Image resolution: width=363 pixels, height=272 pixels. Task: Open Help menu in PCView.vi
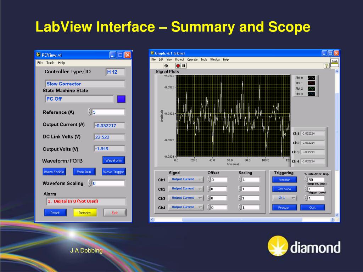coord(61,63)
